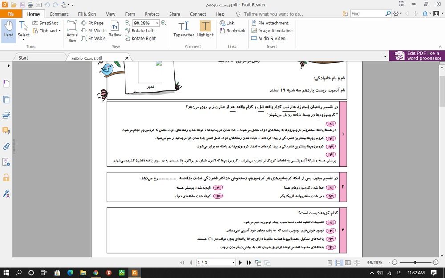Screen dimensions: 445x278
Task: Click the Find search field
Action: [x=368, y=14]
